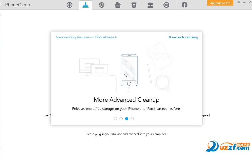Open the Restore circular arrow icon
The width and height of the screenshot is (252, 156).
166,5
